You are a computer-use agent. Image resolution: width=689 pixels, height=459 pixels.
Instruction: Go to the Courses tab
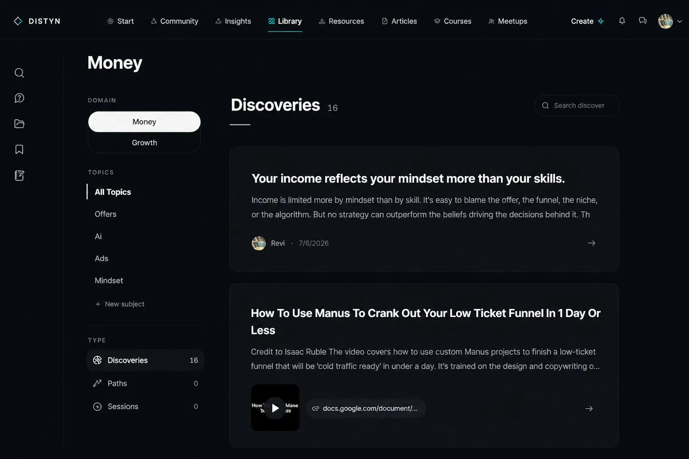(x=453, y=21)
